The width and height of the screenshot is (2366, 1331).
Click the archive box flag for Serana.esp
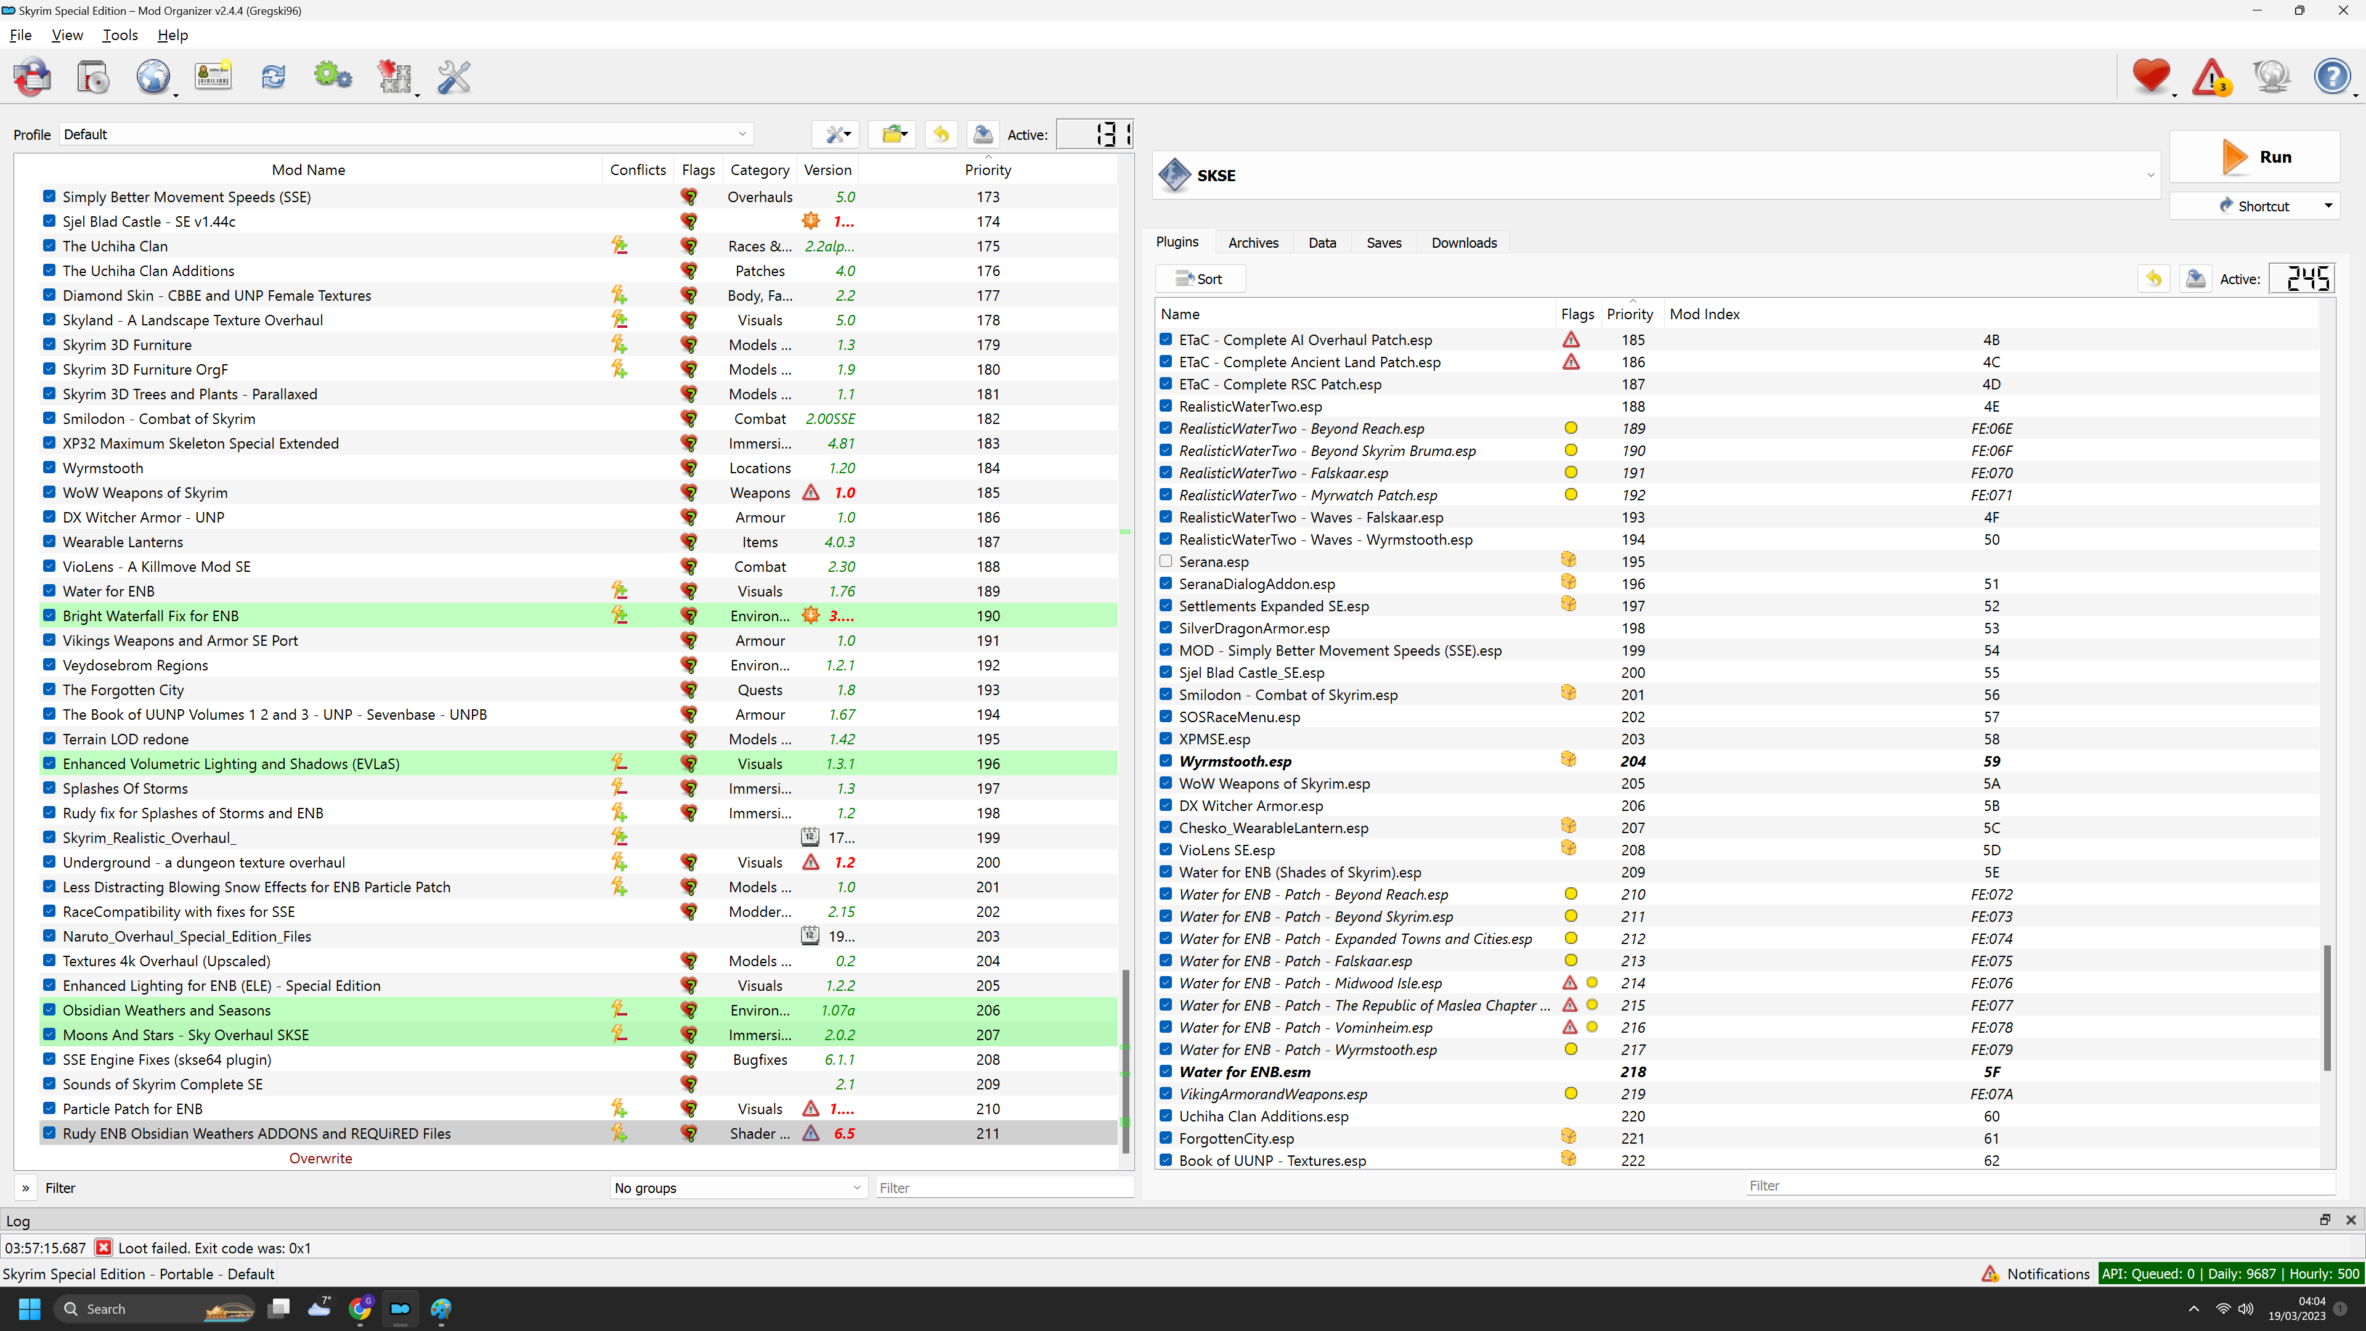click(x=1569, y=560)
